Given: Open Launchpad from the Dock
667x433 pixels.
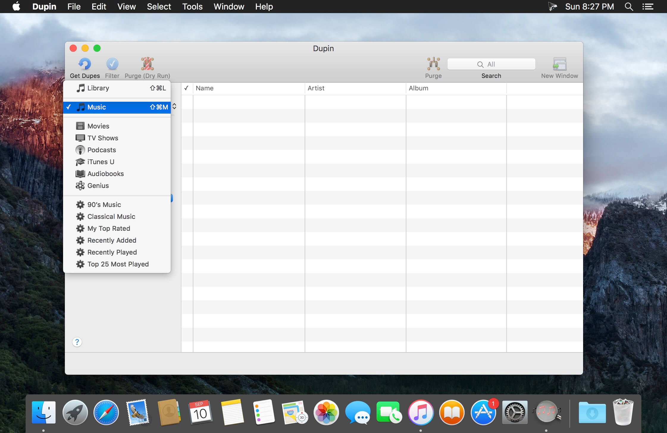Looking at the screenshot, I should 75,412.
